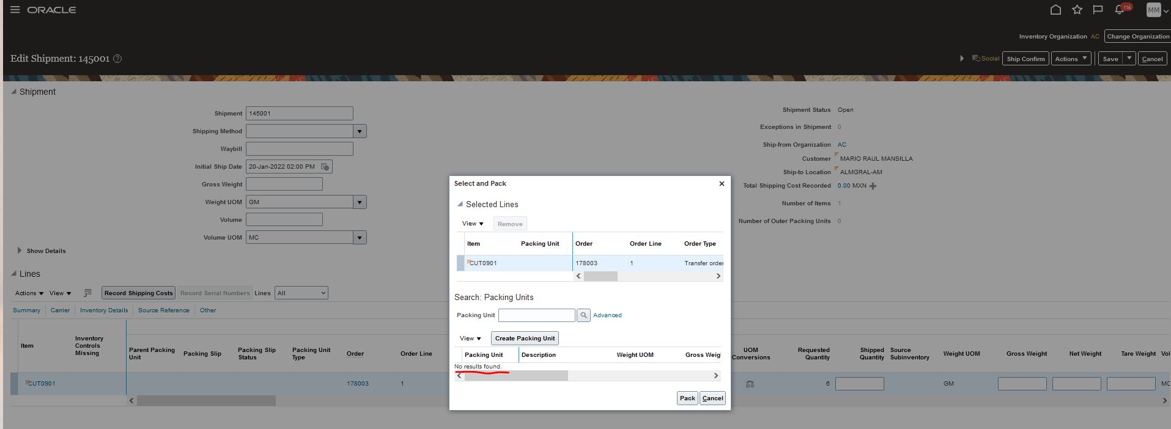Click CUT0901 item in Lines table
The height and width of the screenshot is (429, 1171).
(42, 383)
